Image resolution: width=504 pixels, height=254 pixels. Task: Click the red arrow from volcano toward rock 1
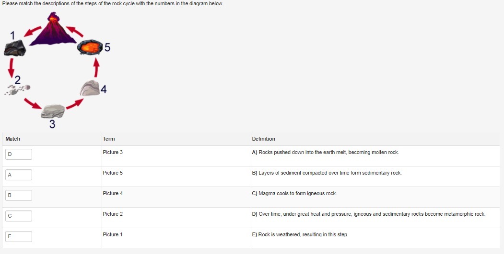(33, 32)
